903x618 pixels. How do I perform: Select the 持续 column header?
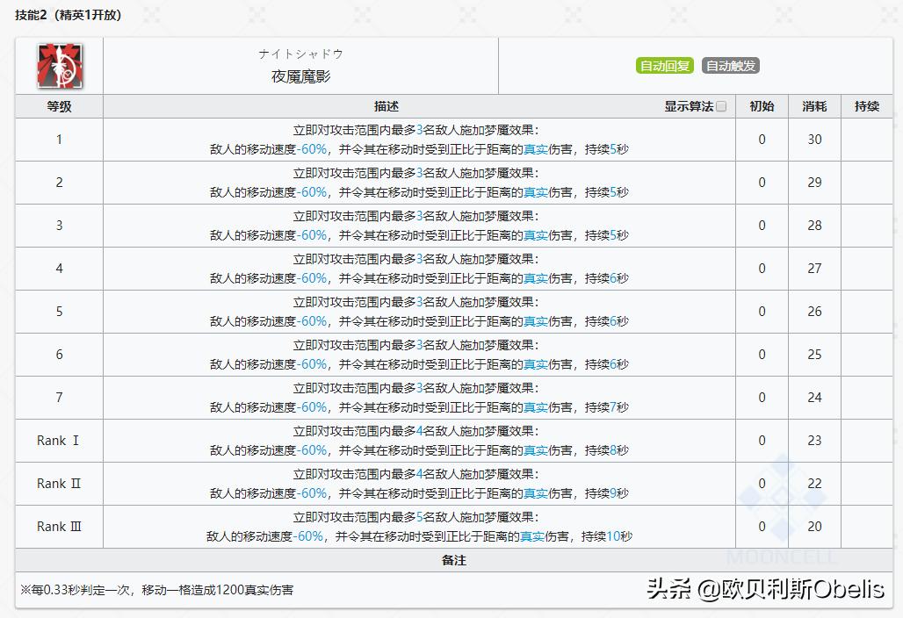point(866,105)
